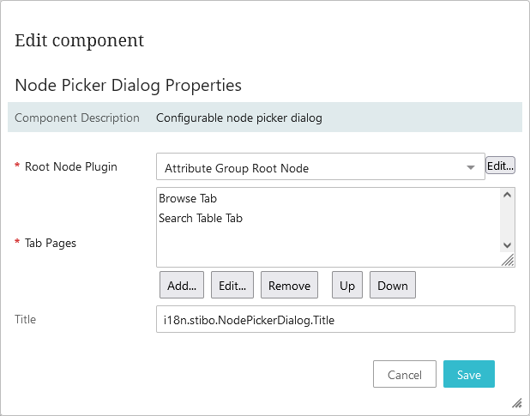This screenshot has height=416, width=530.
Task: Click Add... button under Tab Pages
Action: pos(182,285)
